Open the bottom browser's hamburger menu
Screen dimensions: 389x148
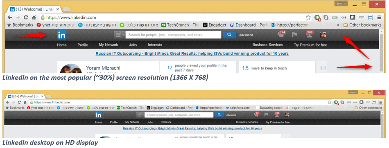[380, 102]
